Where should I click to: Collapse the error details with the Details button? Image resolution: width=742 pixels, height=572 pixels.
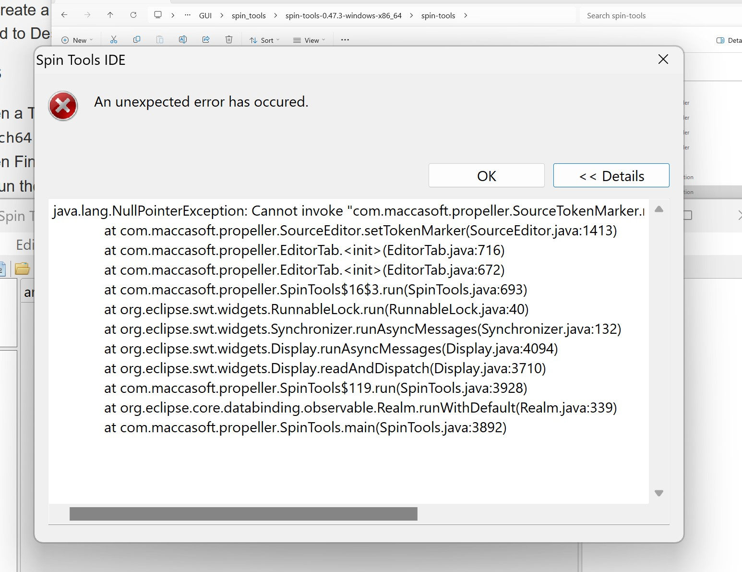click(x=611, y=176)
